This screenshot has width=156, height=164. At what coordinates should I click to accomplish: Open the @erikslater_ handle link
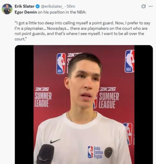[x=52, y=7]
